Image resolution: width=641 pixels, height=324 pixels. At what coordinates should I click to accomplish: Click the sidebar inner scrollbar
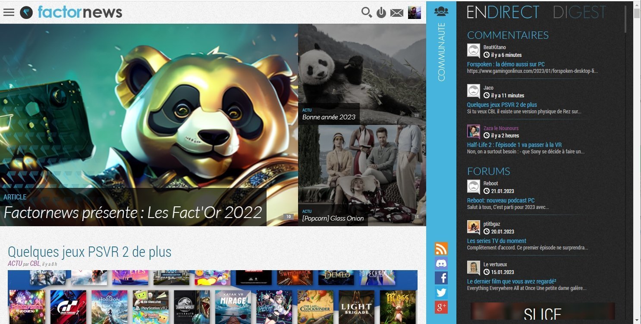pos(625,19)
